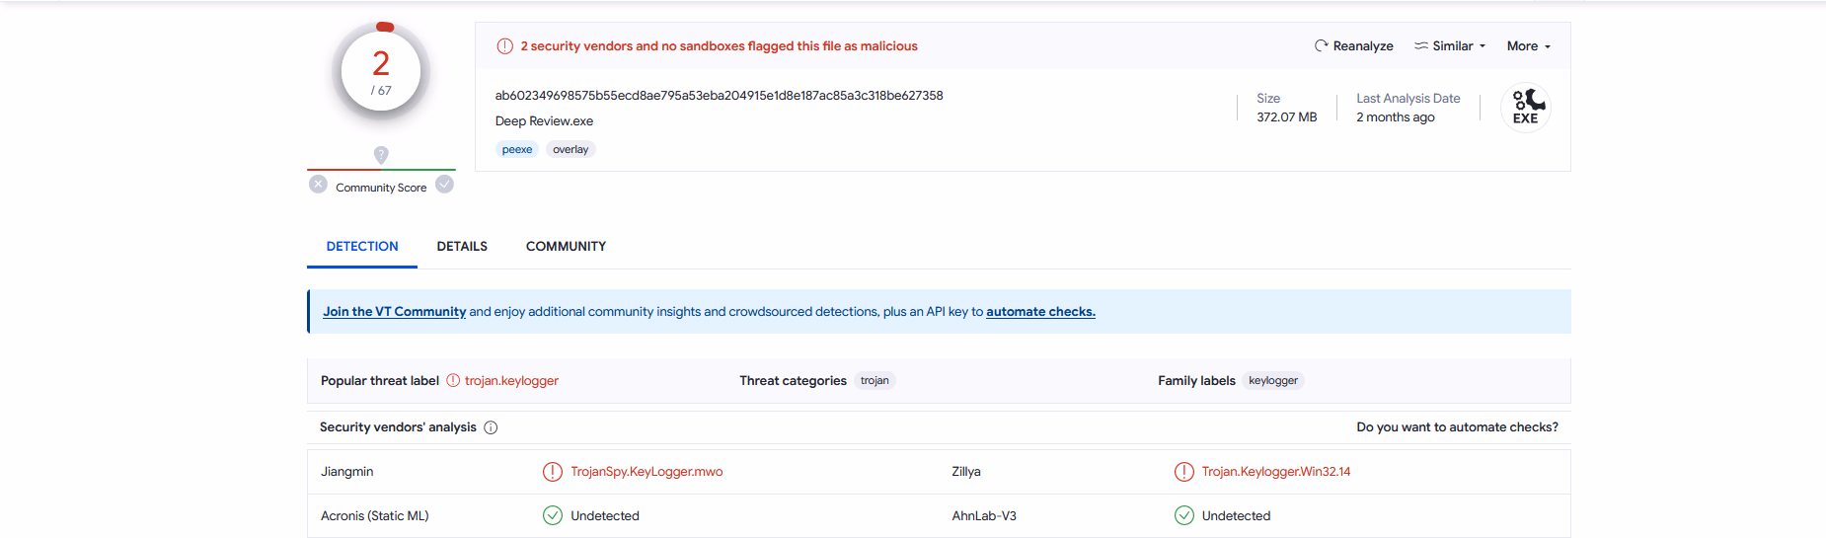Open Join the VT Community link
Viewport: 1826px width, 538px height.
[394, 311]
